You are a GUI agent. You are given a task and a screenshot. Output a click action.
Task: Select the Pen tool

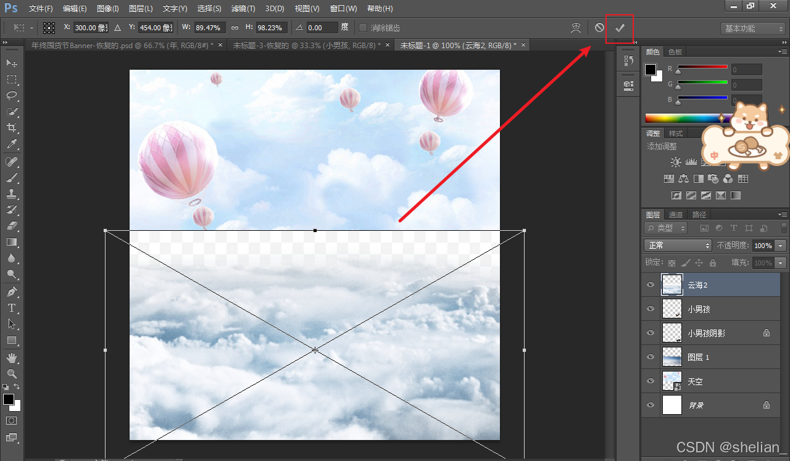pyautogui.click(x=12, y=292)
